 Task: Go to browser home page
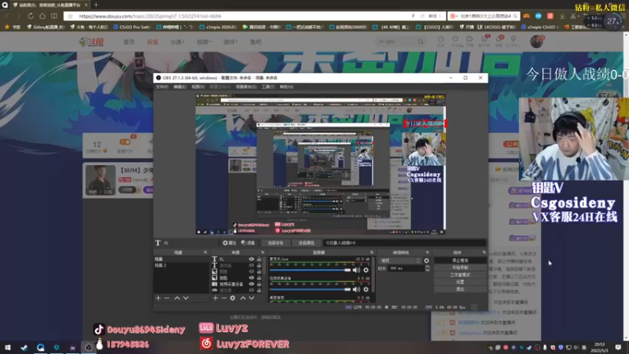click(x=42, y=16)
